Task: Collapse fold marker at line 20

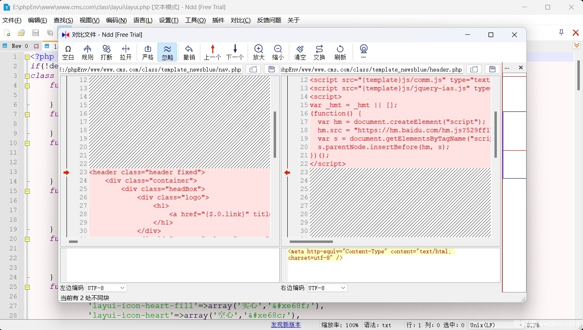Action: pos(27,239)
